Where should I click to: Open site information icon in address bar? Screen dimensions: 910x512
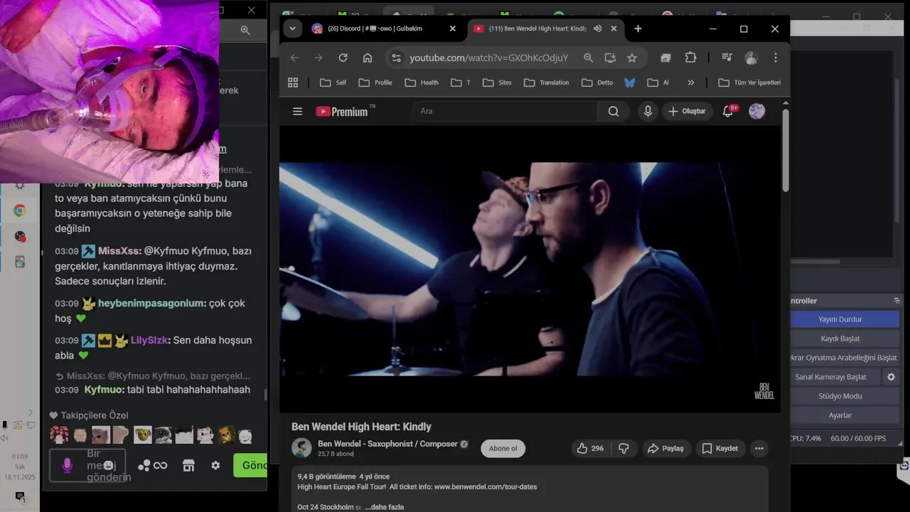coord(396,58)
